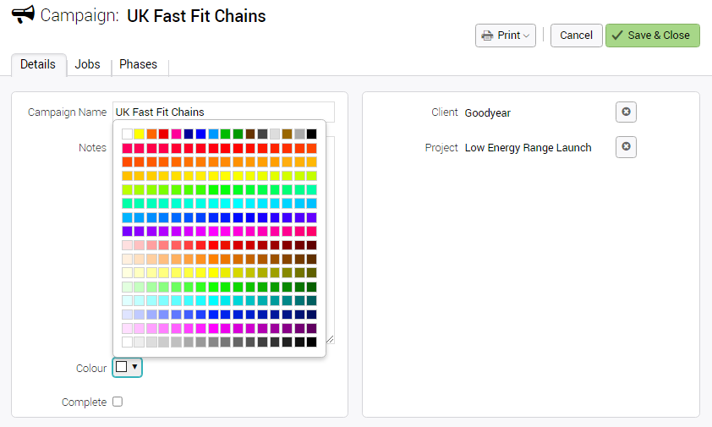The height and width of the screenshot is (427, 712).
Task: Pick the brown swatch in top row
Action: pyautogui.click(x=250, y=134)
